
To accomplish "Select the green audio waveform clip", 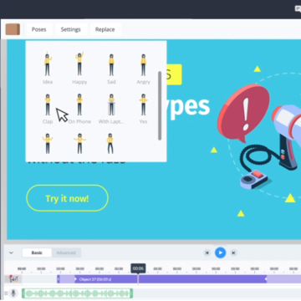I will [x=77, y=293].
